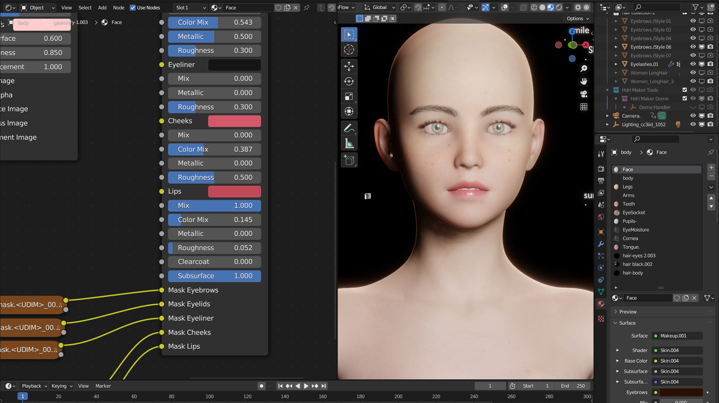Play animation in timeline
Screen dimensions: 719x403
click(x=306, y=386)
